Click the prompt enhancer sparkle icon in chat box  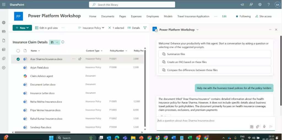pyautogui.click(x=252, y=127)
